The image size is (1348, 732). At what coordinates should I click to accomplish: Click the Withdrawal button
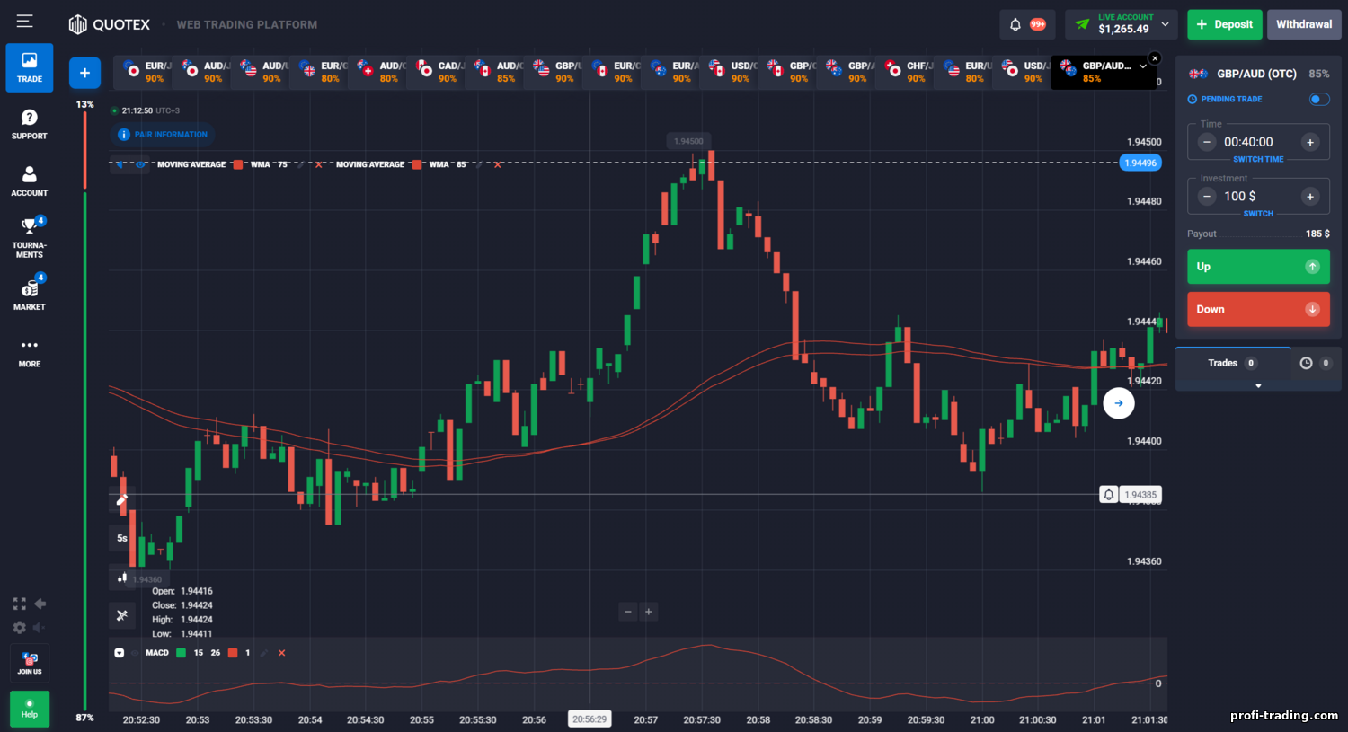coord(1304,24)
